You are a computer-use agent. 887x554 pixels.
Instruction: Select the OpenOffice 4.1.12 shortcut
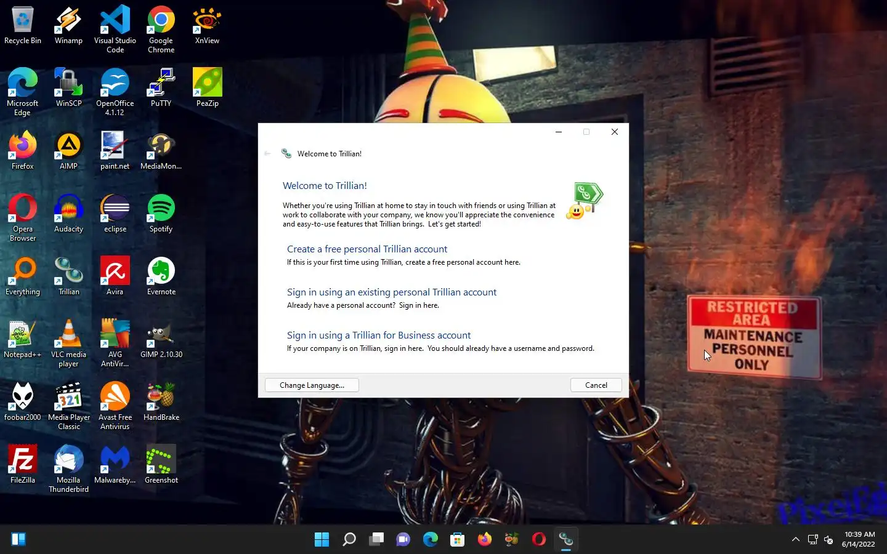point(115,92)
